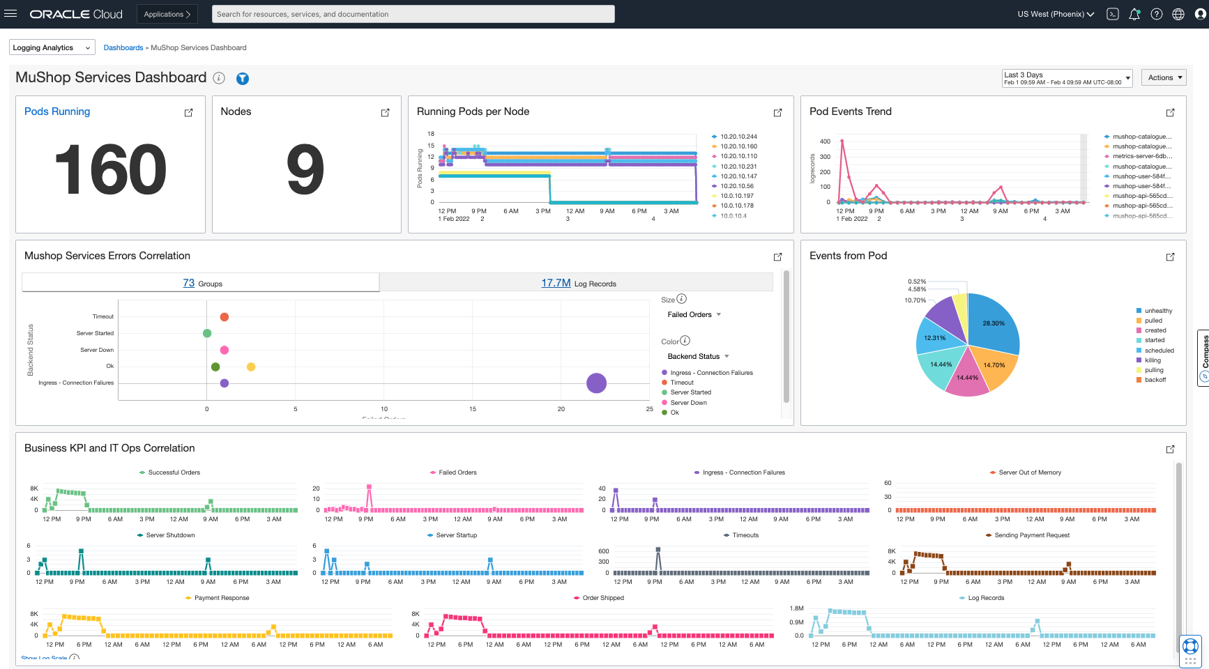Click the Failed Orders chart legend
The width and height of the screenshot is (1209, 669).
pyautogui.click(x=453, y=472)
